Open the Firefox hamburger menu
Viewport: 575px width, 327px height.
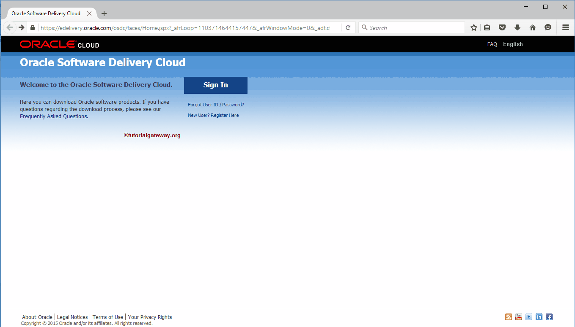click(566, 27)
